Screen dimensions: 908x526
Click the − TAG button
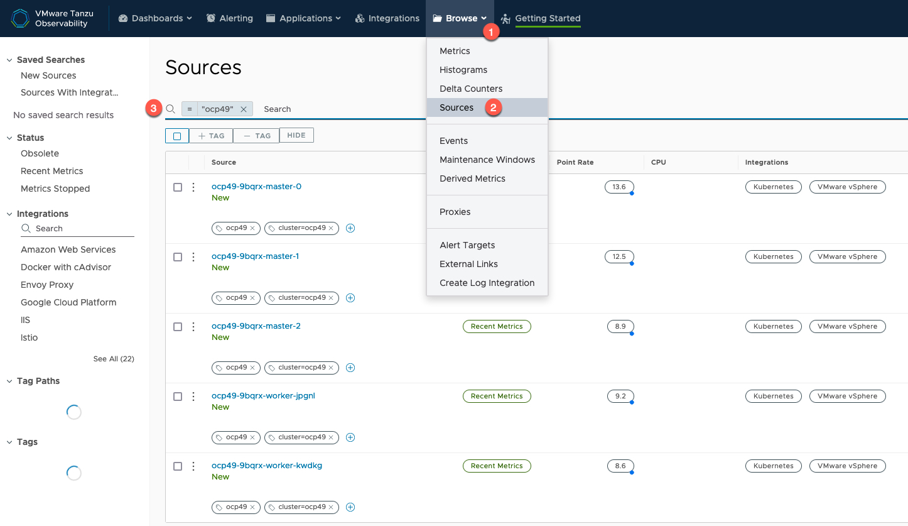point(256,136)
